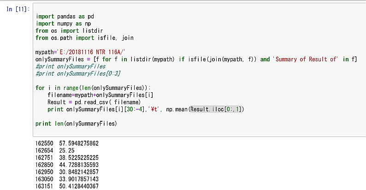366x190 pixels.
Task: Click the 'print len(onlySummaryFiles)' line
Action: click(76, 124)
